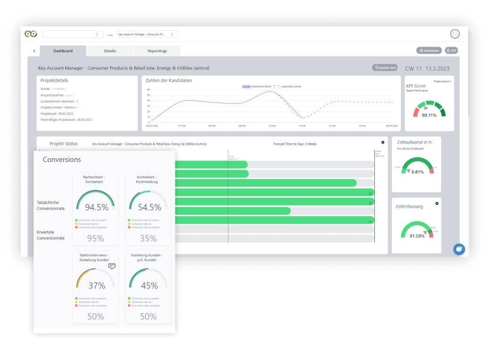Click the longest partially filled green progress bar
This screenshot has height=347, width=488.
coord(264,183)
